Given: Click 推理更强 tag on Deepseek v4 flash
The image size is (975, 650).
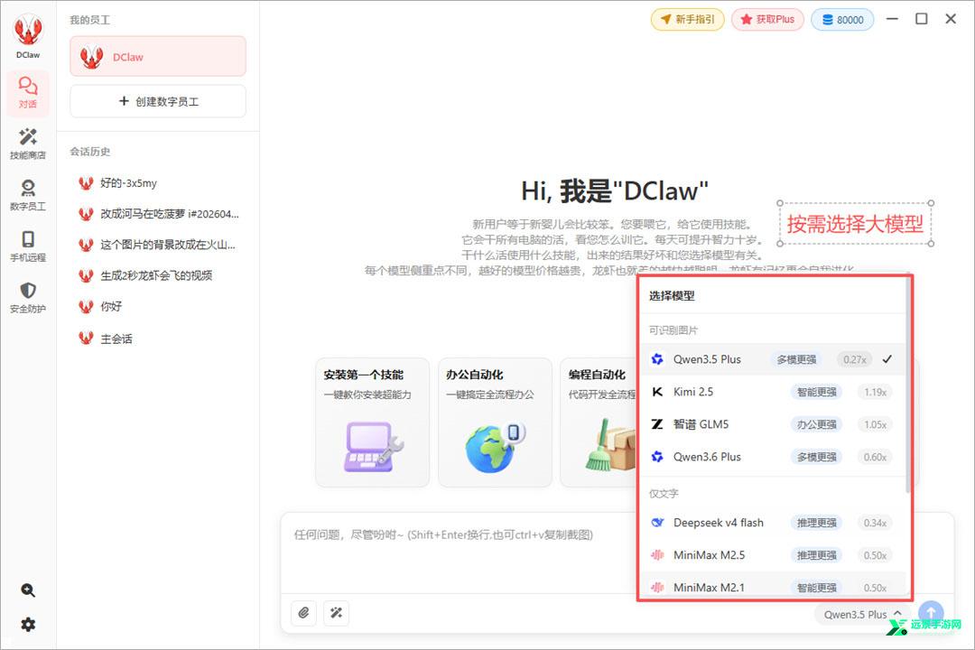Looking at the screenshot, I should [x=816, y=523].
